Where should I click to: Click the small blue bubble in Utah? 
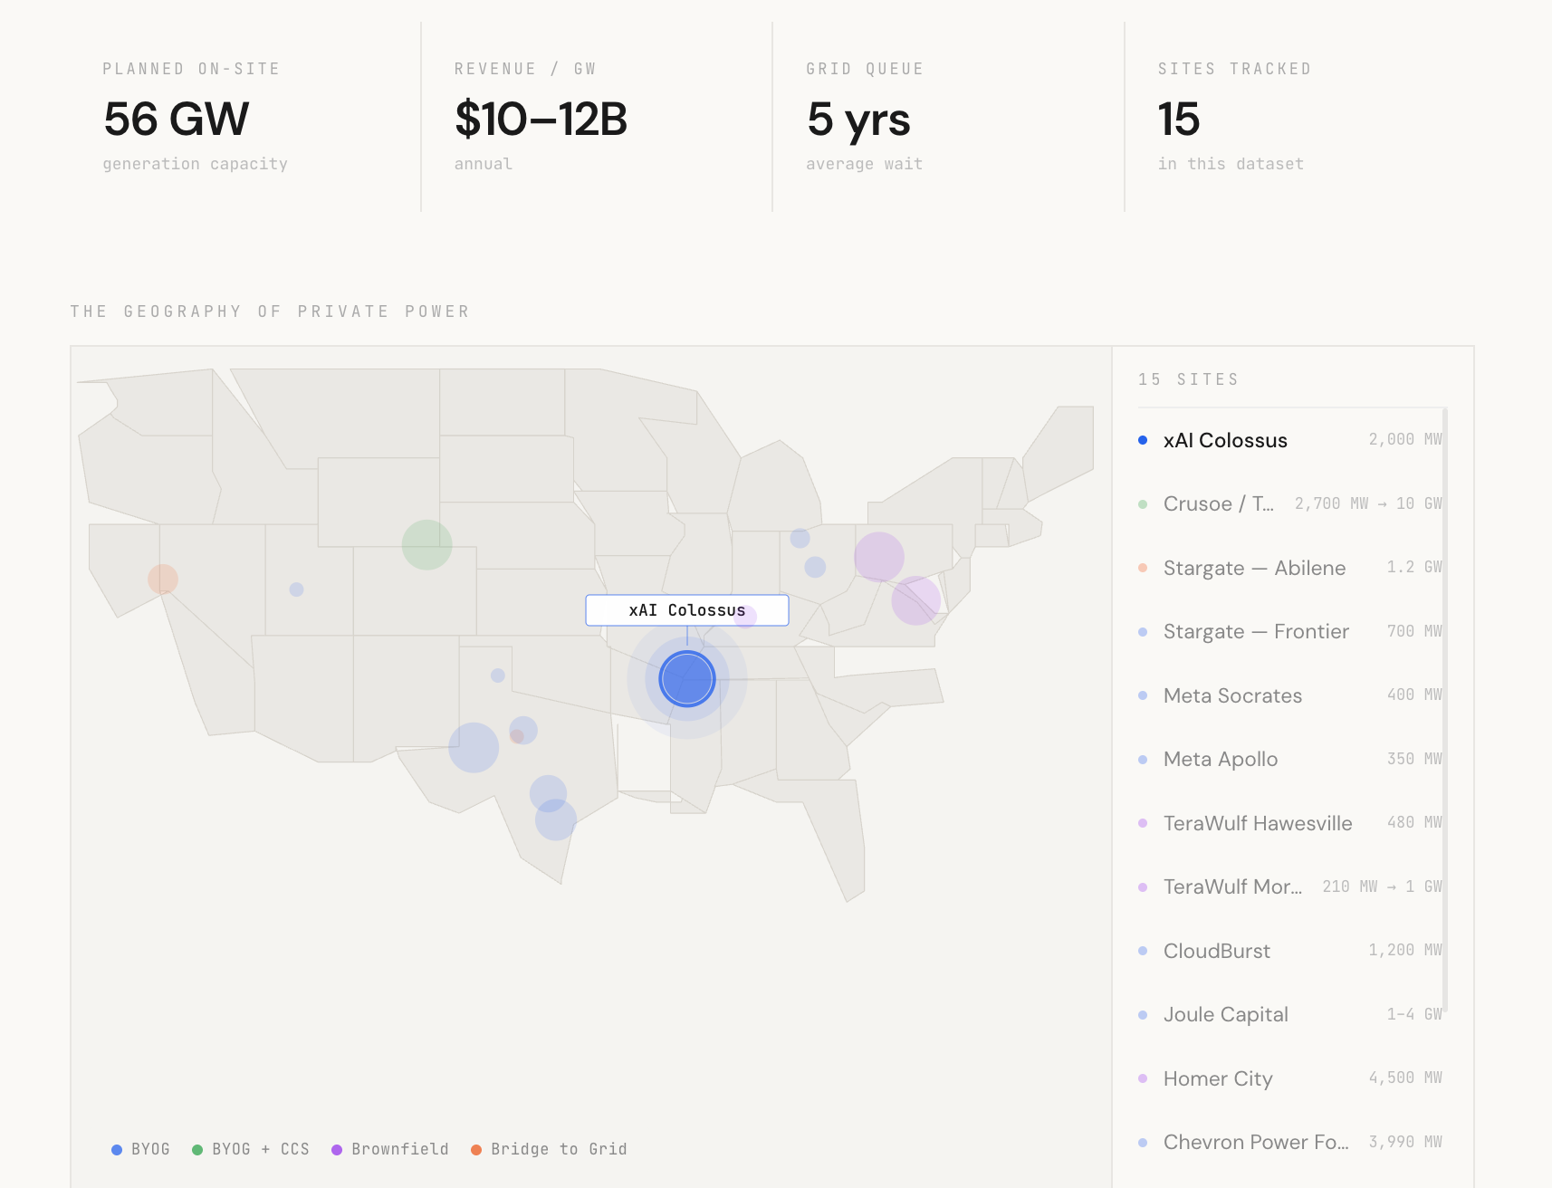(296, 589)
